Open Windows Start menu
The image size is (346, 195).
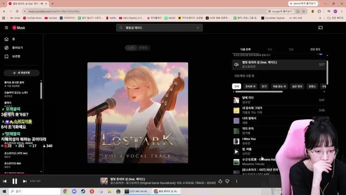[x=4, y=191]
